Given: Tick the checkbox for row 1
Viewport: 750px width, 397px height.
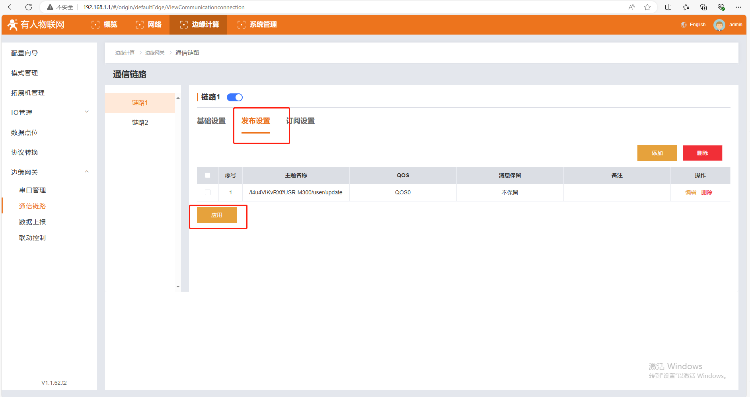Looking at the screenshot, I should (208, 192).
